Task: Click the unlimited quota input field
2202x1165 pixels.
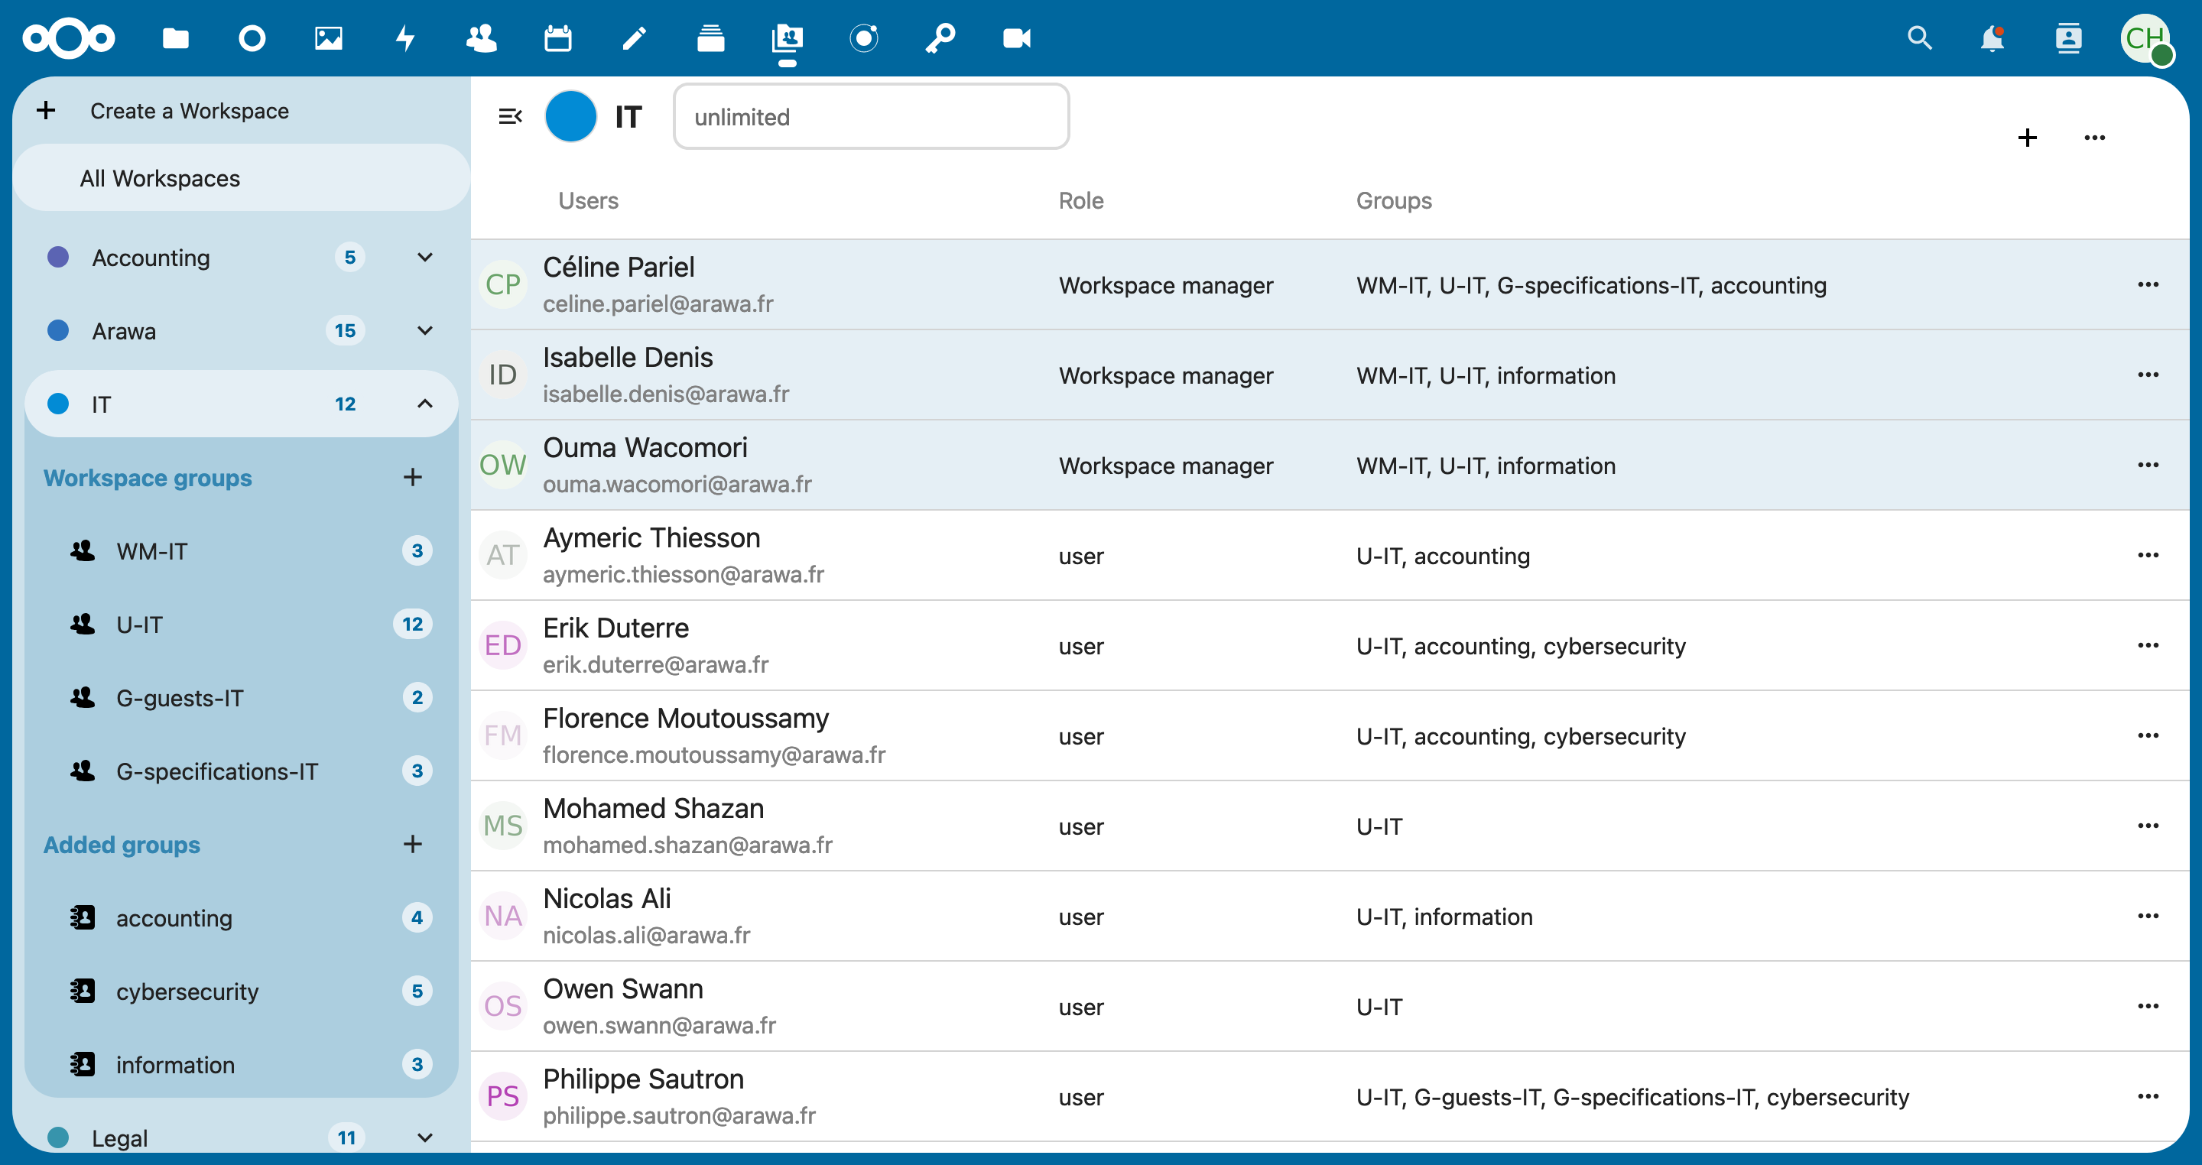Action: pos(870,116)
